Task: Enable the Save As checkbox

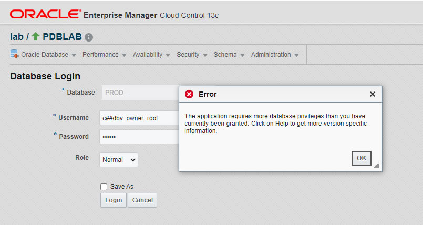Action: point(104,187)
